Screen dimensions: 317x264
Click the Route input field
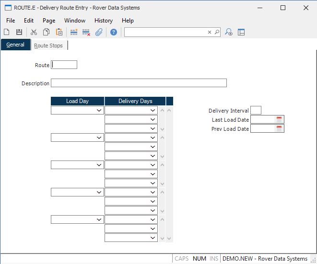[x=64, y=65]
